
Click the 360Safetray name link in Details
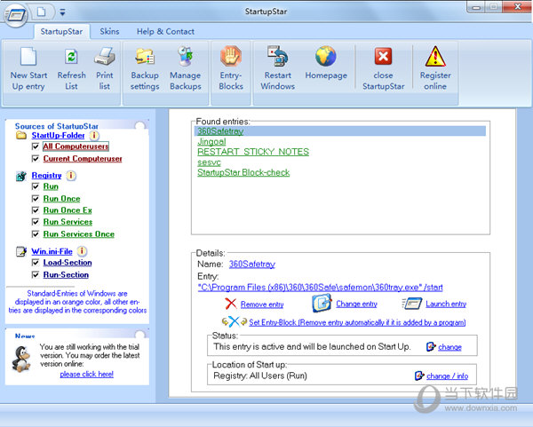tap(252, 264)
